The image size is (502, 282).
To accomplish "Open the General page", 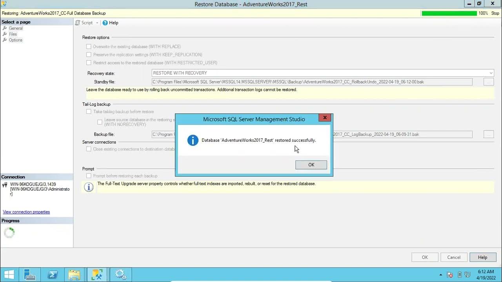I will click(16, 28).
